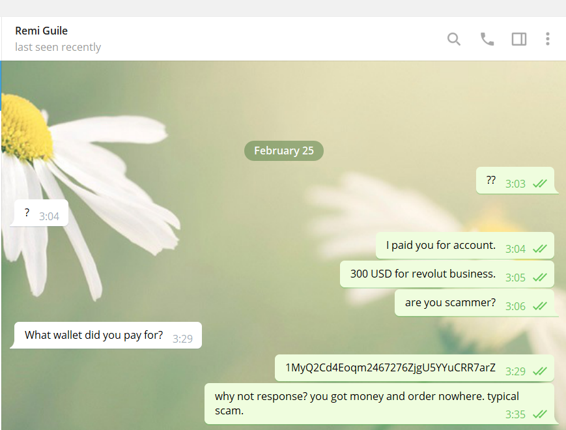Click the 'last seen recently' status text
The width and height of the screenshot is (566, 430).
(x=58, y=47)
